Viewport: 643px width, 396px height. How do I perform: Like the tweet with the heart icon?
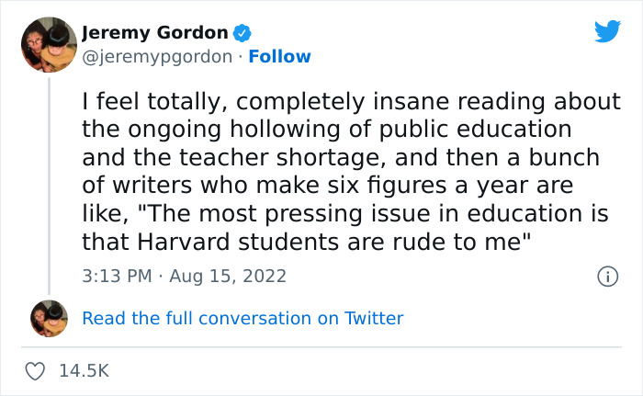click(x=36, y=370)
